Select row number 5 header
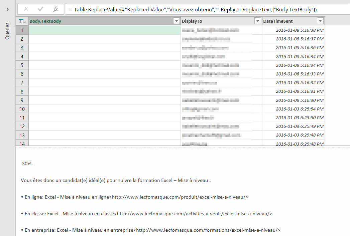Image resolution: width=350 pixels, height=236 pixels. [22, 65]
